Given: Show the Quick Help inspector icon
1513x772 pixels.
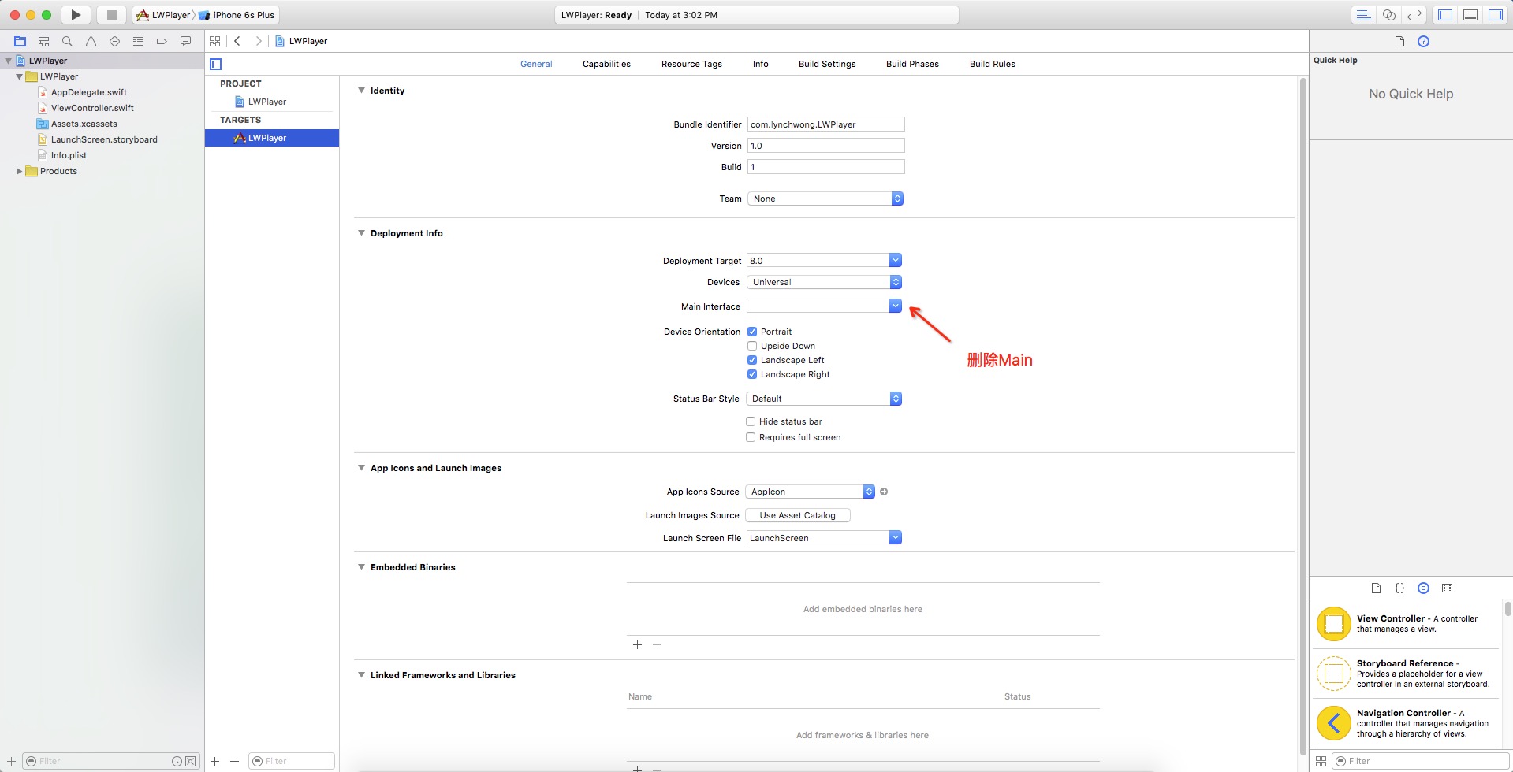Looking at the screenshot, I should coord(1423,42).
